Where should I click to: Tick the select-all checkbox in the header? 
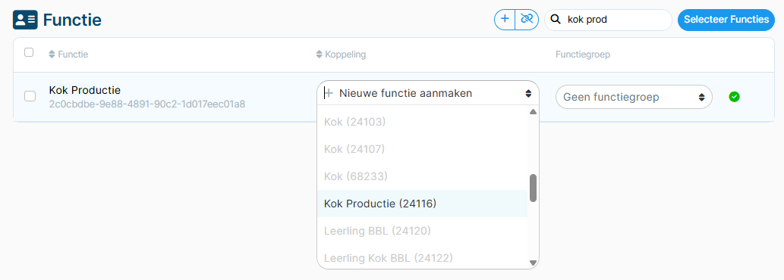point(29,52)
